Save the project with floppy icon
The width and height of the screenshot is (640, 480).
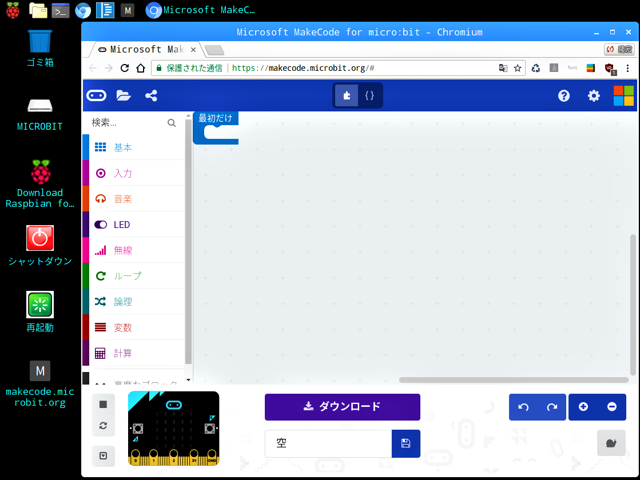[406, 443]
